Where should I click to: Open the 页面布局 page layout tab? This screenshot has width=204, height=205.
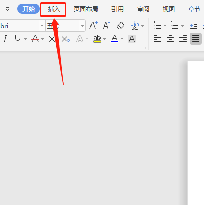tap(86, 9)
